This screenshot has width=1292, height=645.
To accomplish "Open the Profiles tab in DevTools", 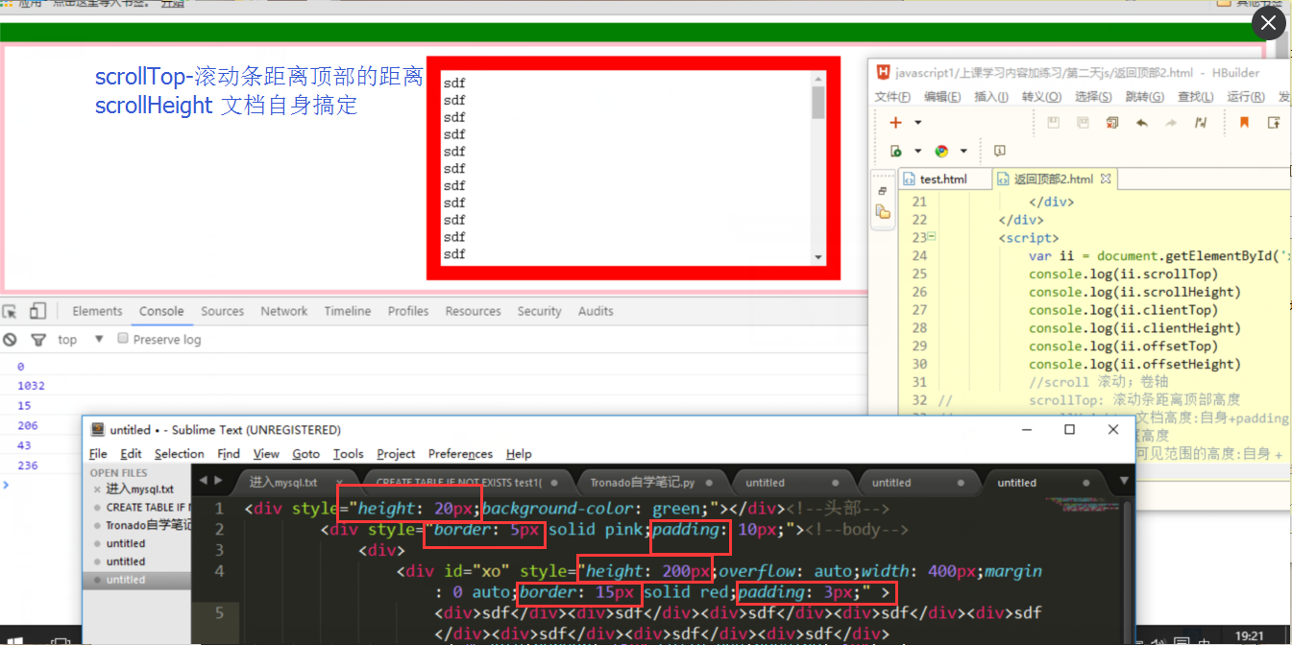I will point(408,311).
